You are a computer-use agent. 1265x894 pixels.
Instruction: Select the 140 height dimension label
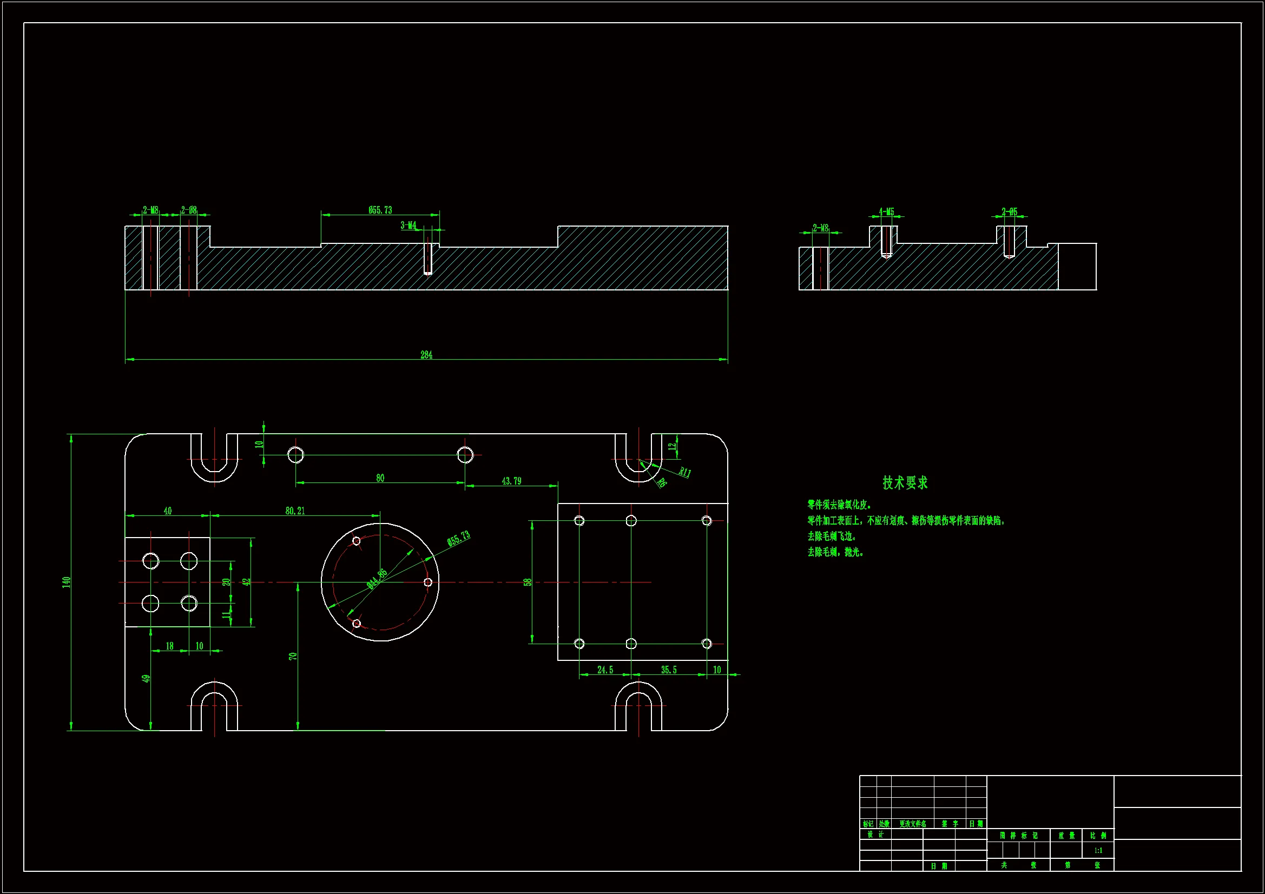[67, 582]
